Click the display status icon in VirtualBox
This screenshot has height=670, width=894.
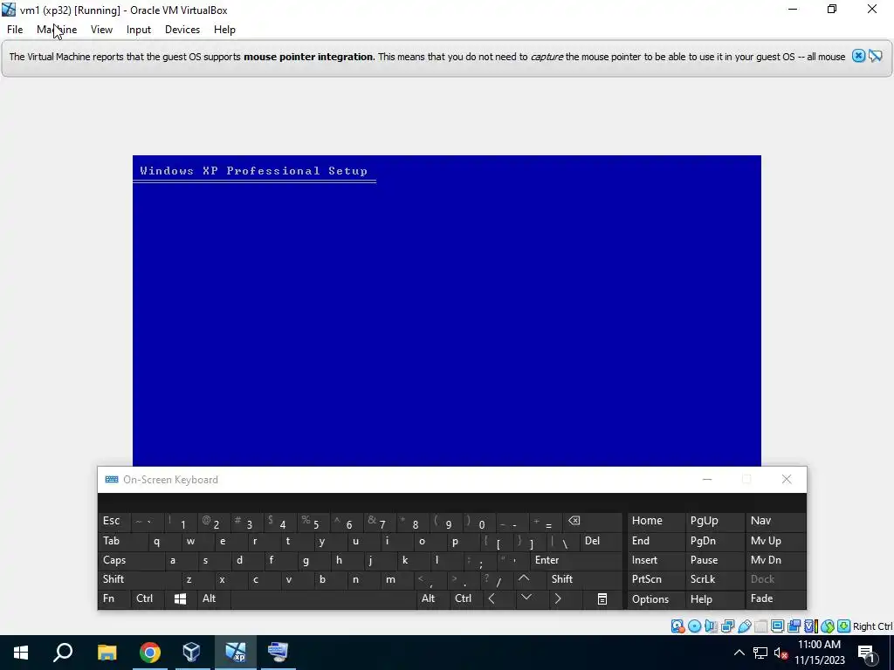point(777,626)
